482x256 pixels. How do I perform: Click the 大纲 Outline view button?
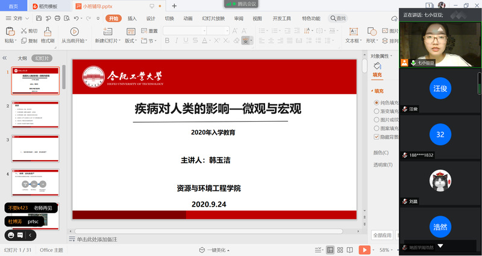(22, 58)
